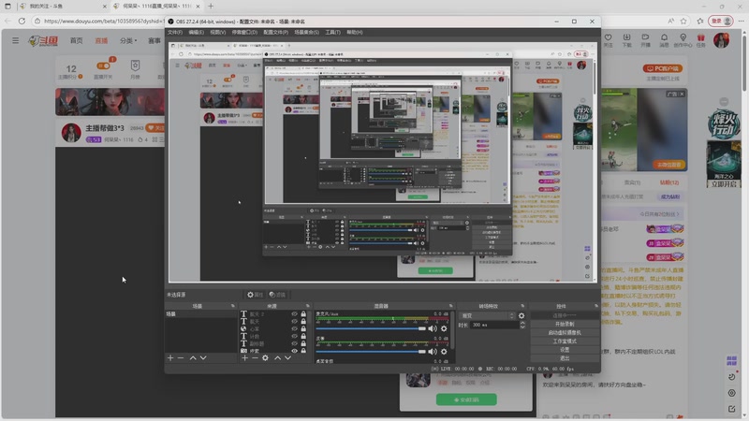Screen dimensions: 749x421
Task: Move source down in Sources panel
Action: click(287, 357)
